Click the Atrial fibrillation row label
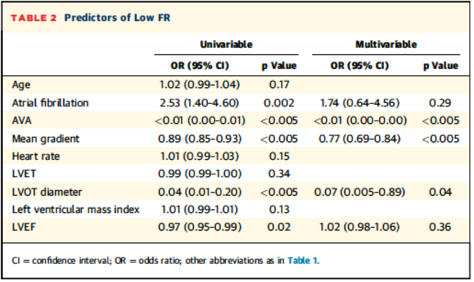 pyautogui.click(x=50, y=103)
